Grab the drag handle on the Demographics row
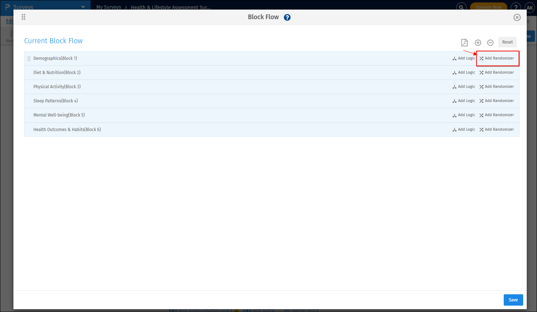This screenshot has width=537, height=312. pos(29,58)
